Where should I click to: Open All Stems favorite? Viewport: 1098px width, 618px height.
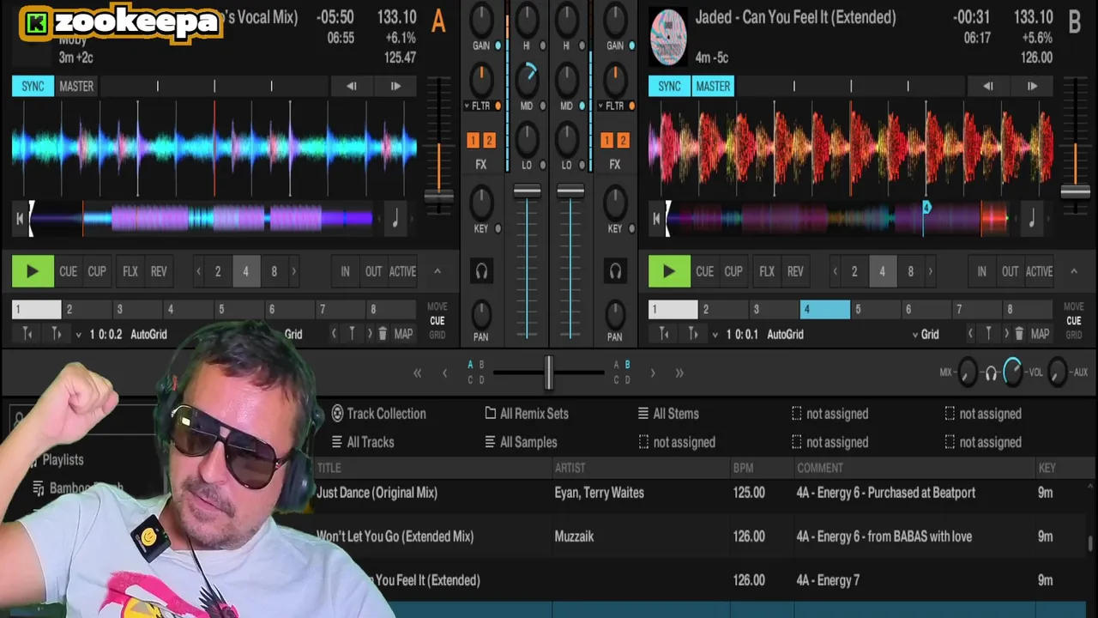(x=667, y=414)
